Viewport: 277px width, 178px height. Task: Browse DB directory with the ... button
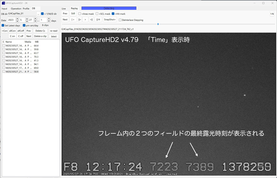tap(38, 14)
